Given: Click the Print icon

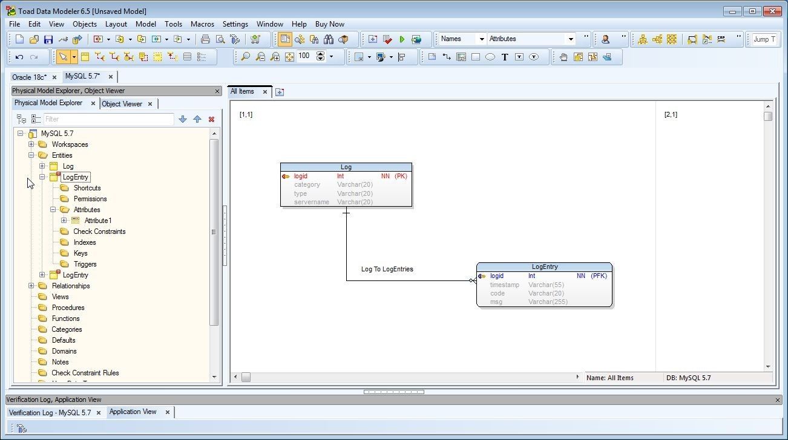Looking at the screenshot, I should (206, 39).
